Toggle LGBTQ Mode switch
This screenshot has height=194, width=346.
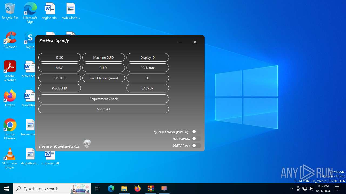pos(196,145)
